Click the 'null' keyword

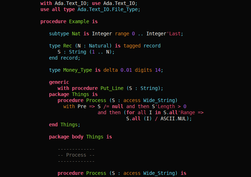click(x=118, y=106)
